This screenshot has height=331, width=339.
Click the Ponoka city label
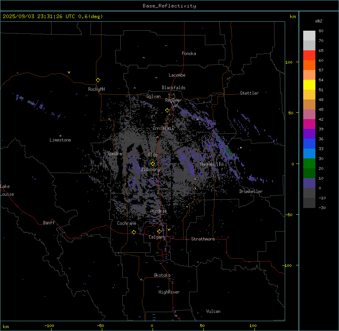[x=189, y=53]
